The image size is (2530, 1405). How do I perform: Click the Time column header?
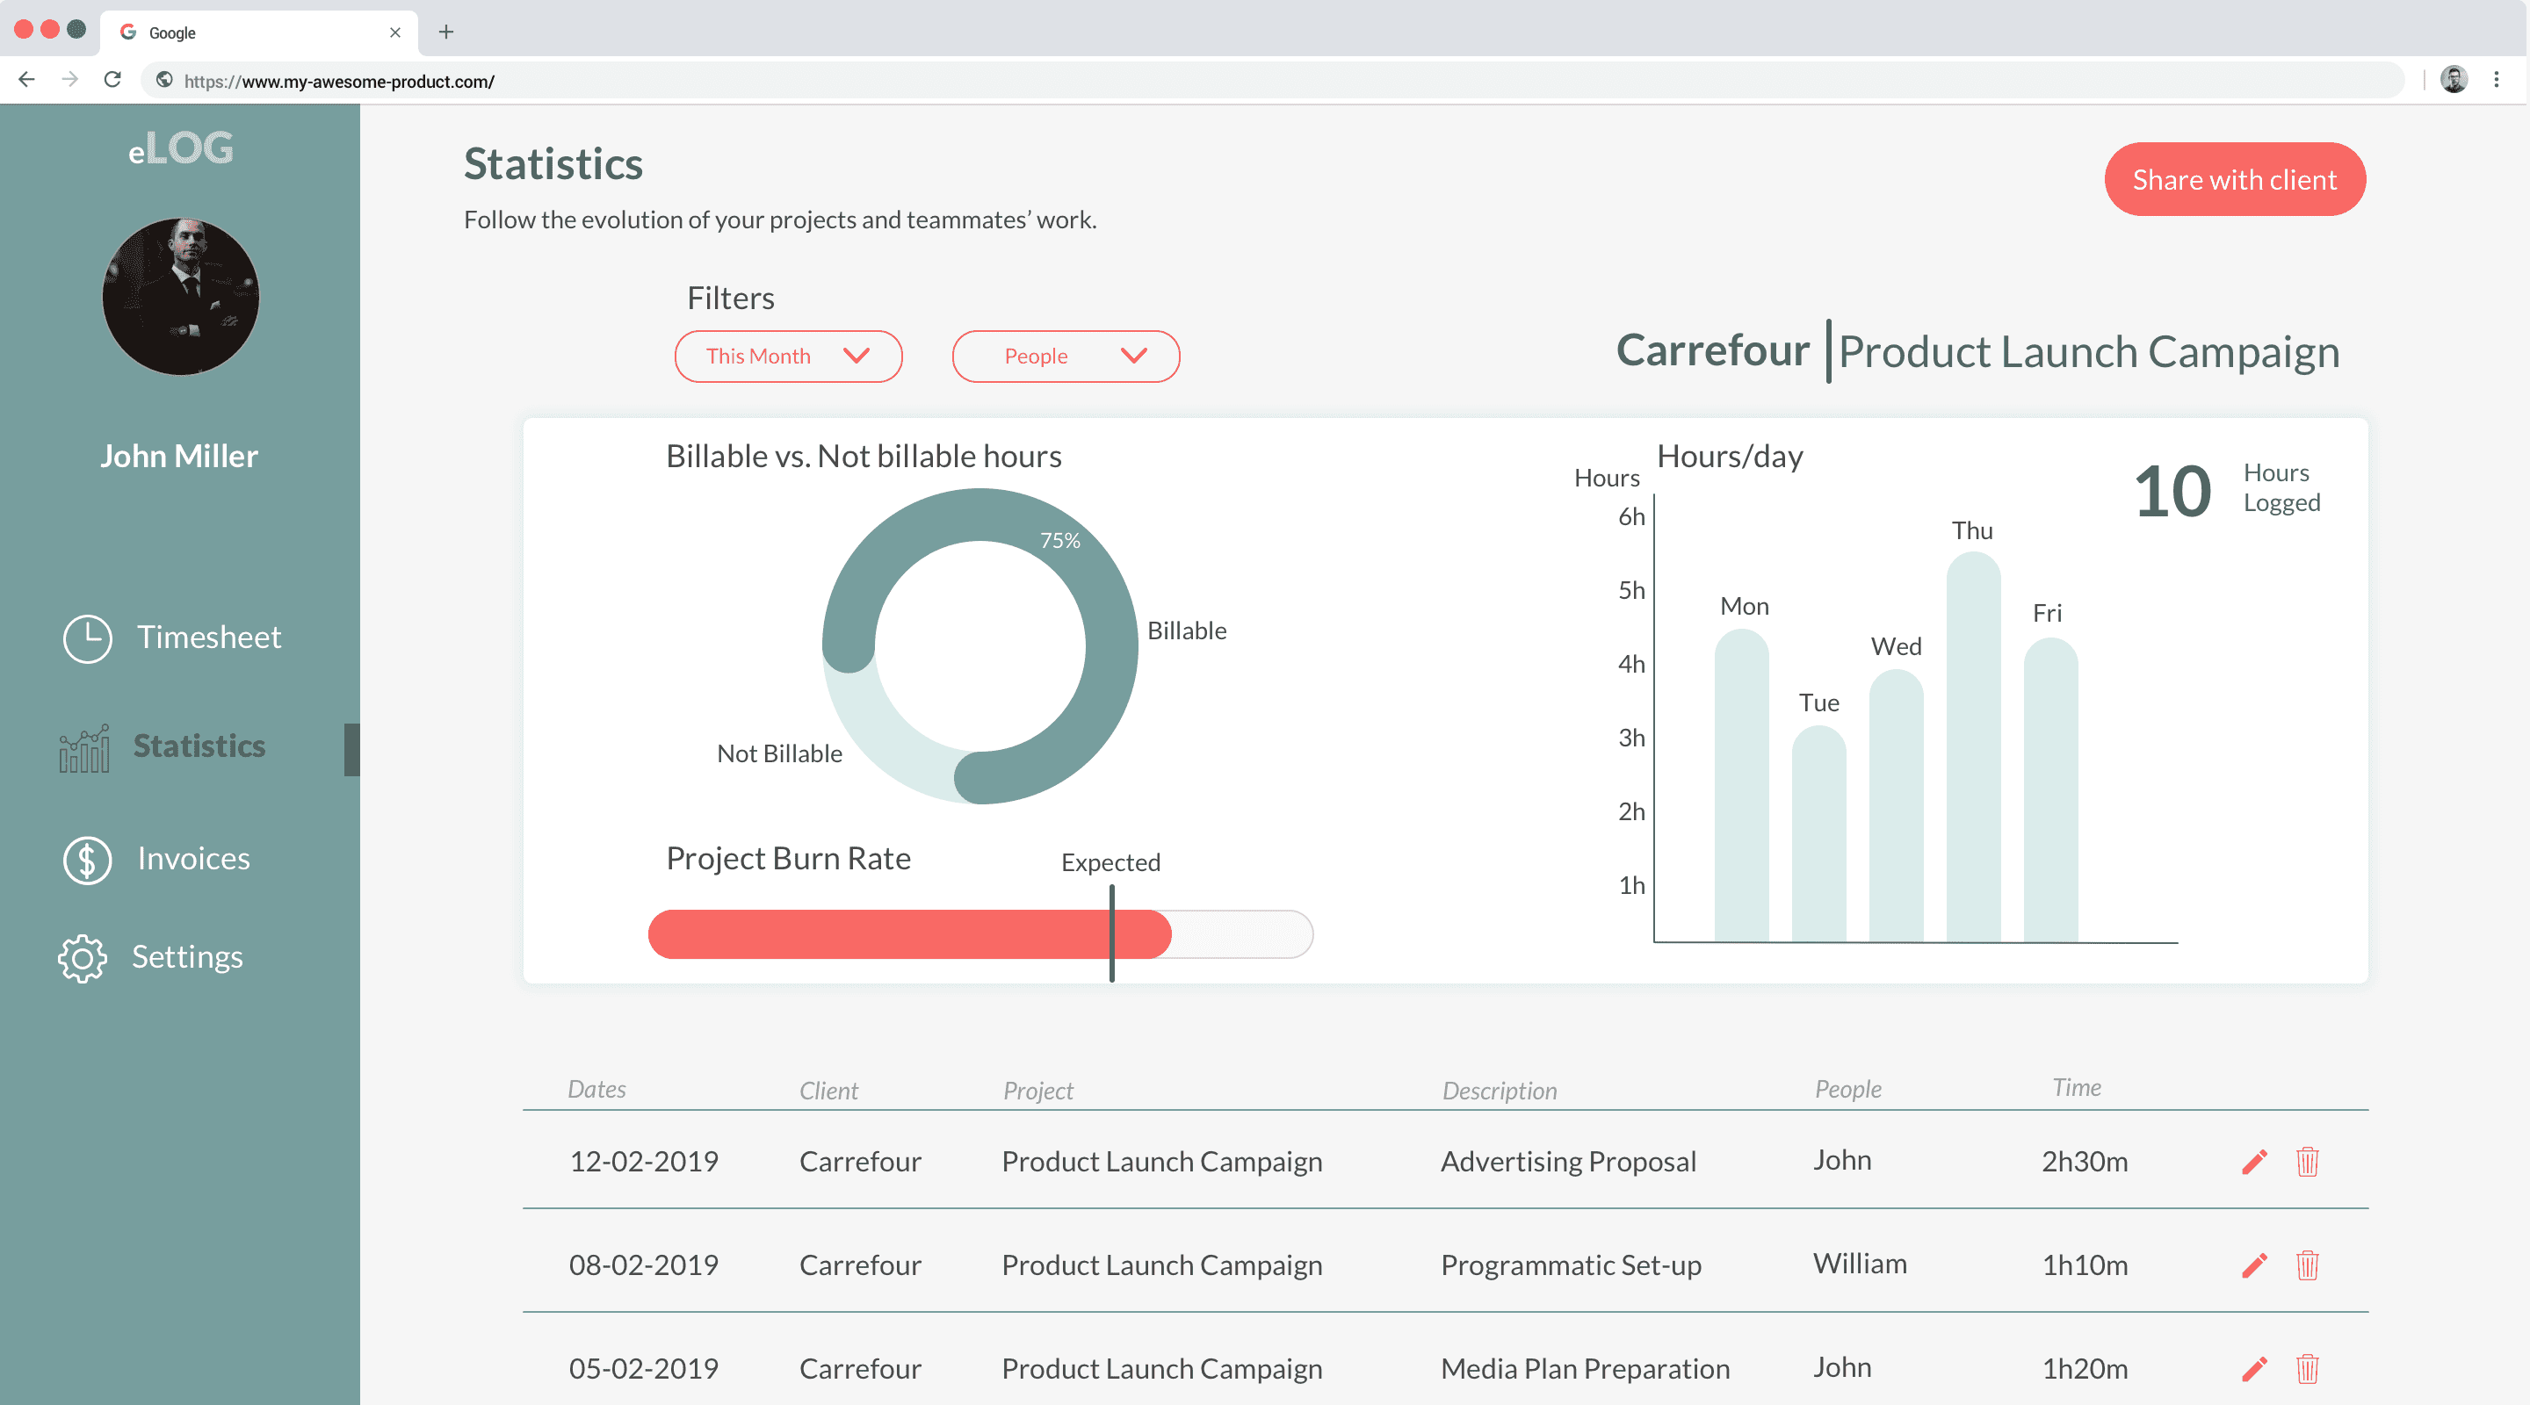click(2076, 1087)
